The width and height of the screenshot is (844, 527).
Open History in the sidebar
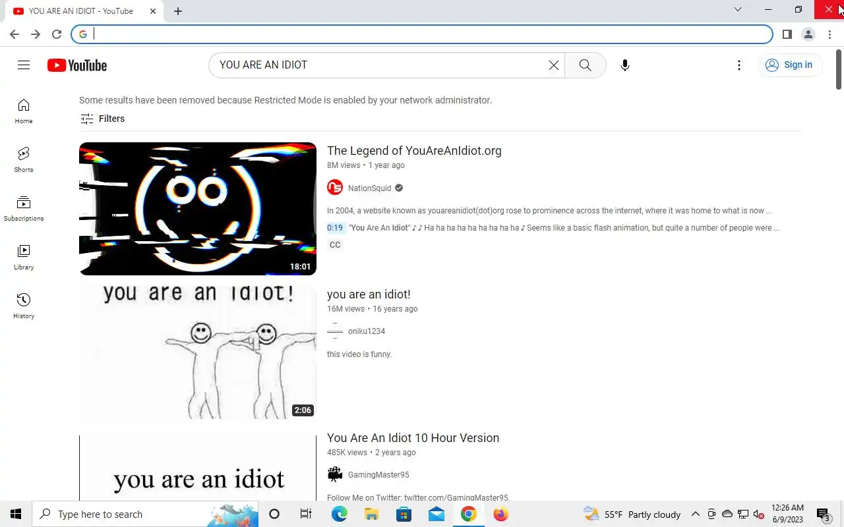point(24,306)
